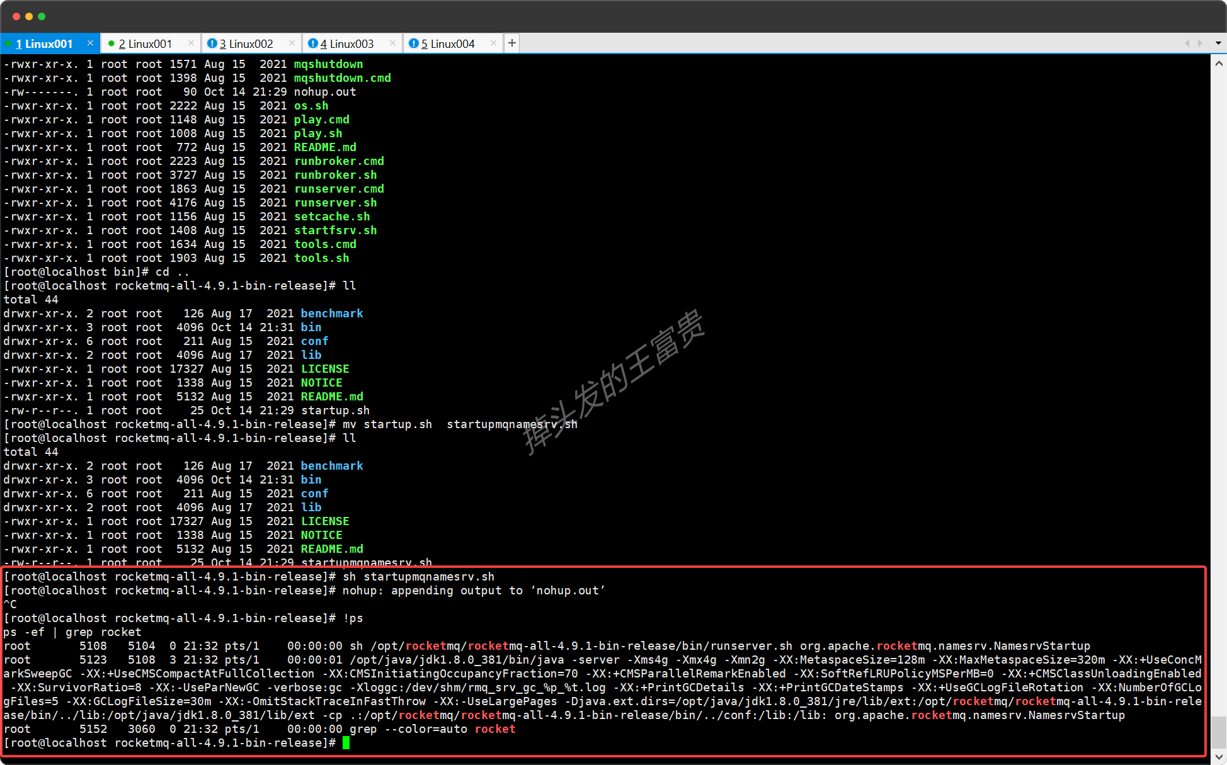Click the nohup appending output message
The height and width of the screenshot is (765, 1227).
point(474,591)
